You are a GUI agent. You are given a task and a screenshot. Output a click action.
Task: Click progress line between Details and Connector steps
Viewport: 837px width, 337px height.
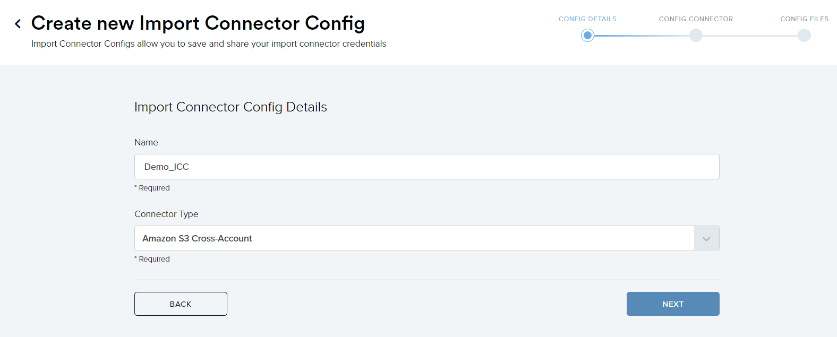pyautogui.click(x=642, y=36)
